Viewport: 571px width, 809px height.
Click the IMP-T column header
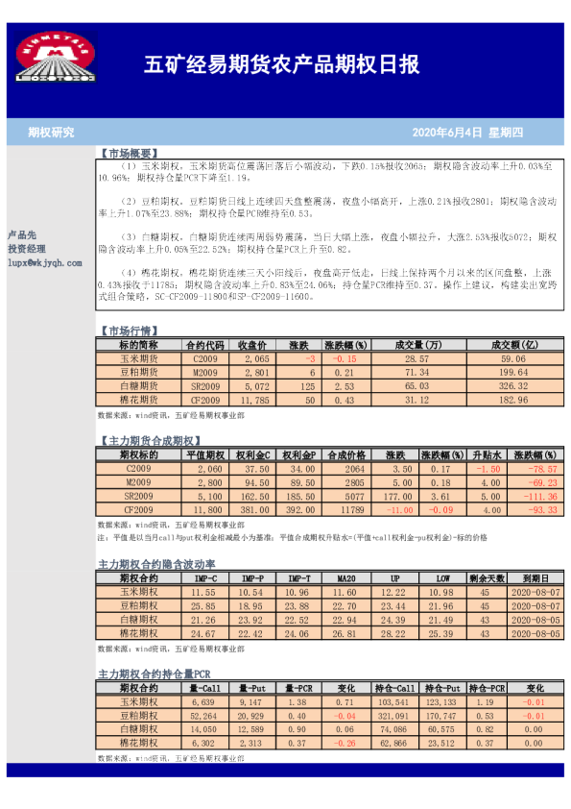pos(298,578)
